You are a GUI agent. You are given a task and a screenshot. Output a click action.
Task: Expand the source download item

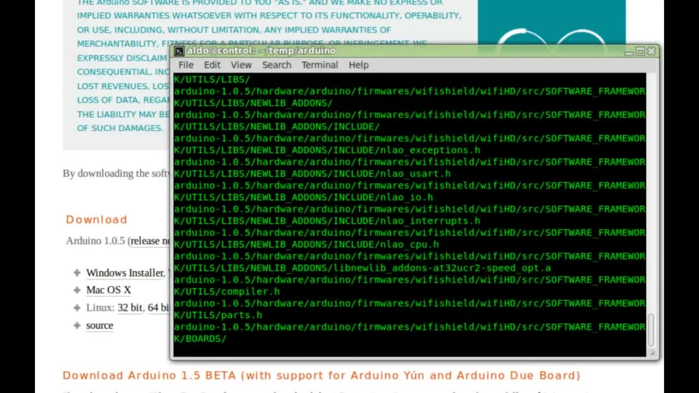tap(77, 325)
